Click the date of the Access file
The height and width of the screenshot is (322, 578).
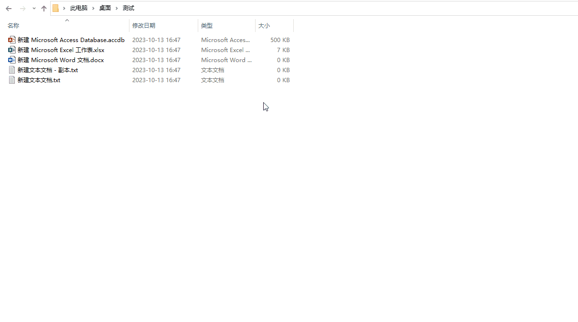tap(156, 40)
